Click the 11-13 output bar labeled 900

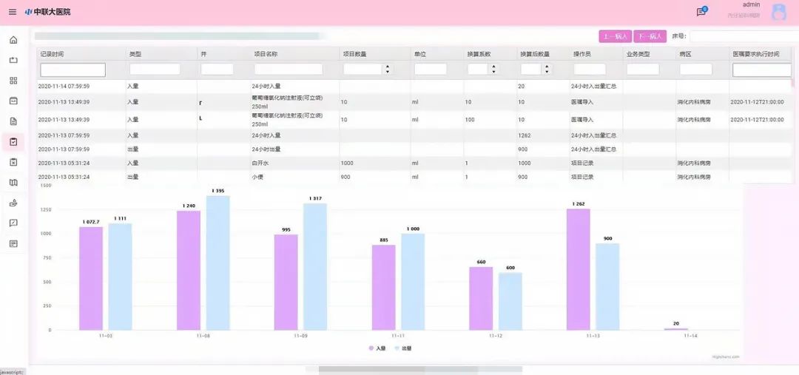pos(607,286)
